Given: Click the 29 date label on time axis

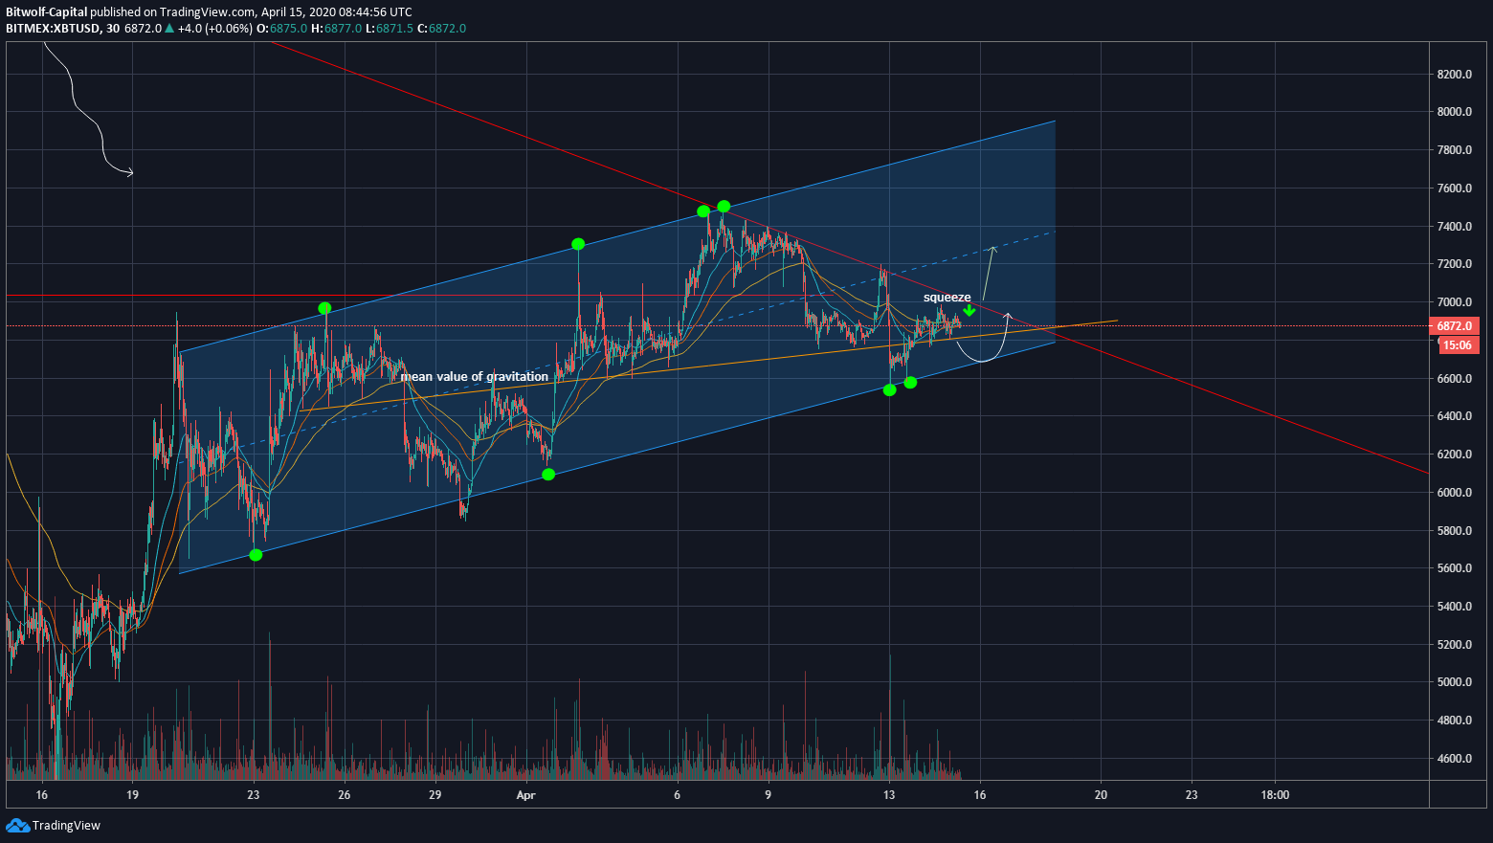Looking at the screenshot, I should coord(435,795).
